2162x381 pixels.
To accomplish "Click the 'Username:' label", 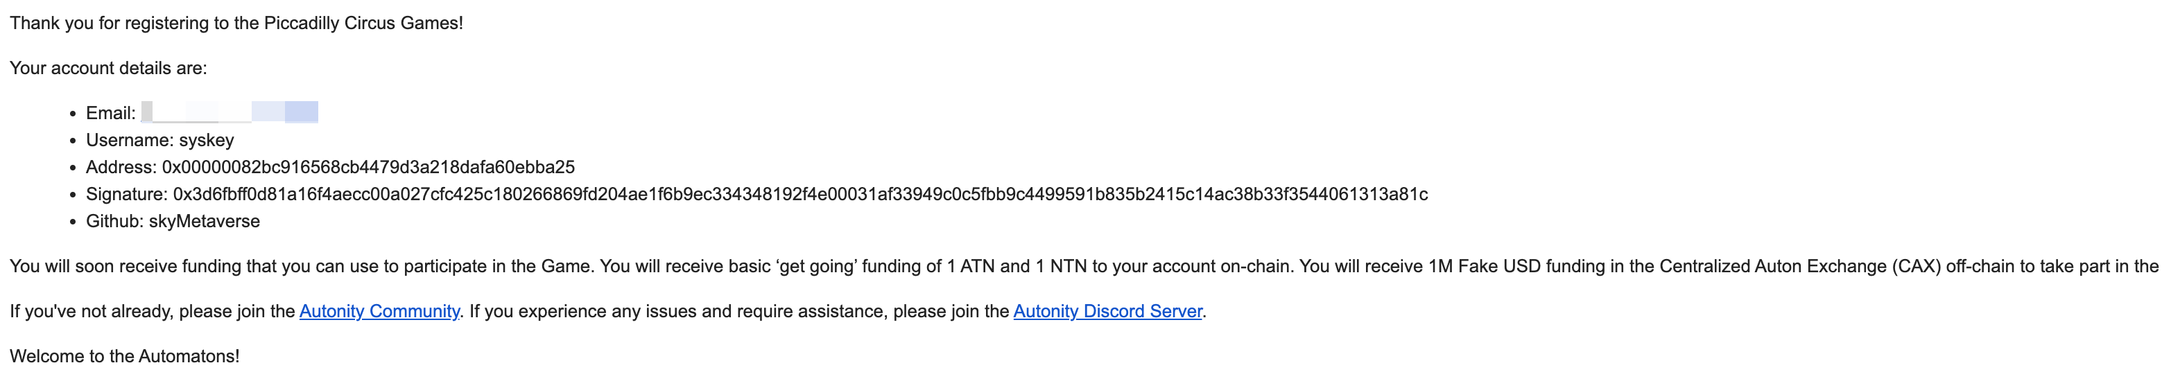I will coord(129,140).
